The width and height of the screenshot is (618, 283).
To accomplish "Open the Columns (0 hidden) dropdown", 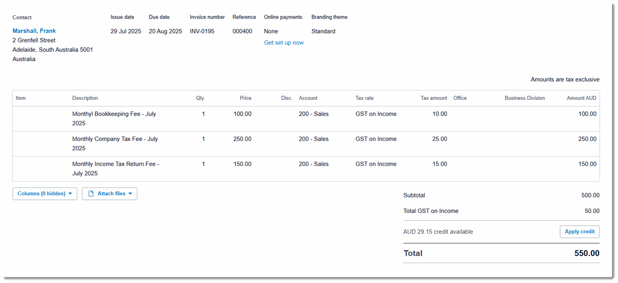I will [x=45, y=194].
